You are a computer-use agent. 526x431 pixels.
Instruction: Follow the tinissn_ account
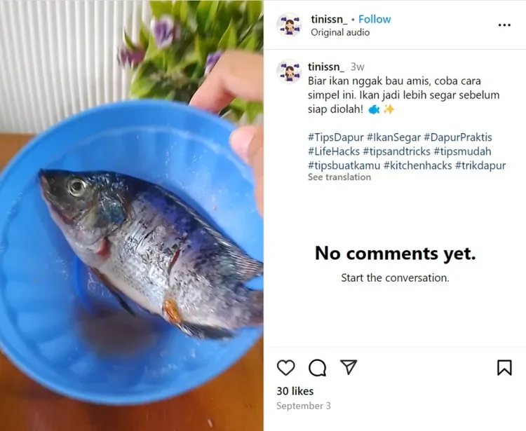[375, 19]
